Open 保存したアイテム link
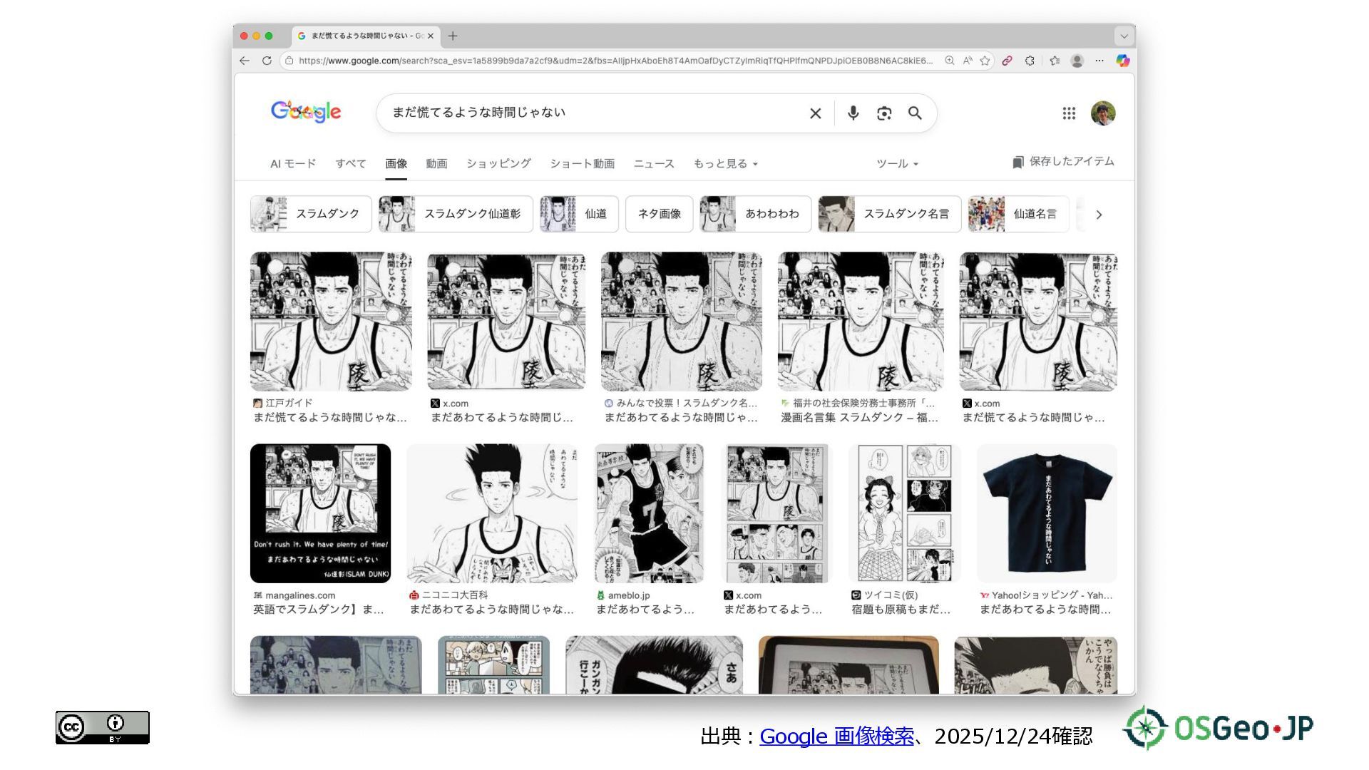Screen dimensions: 1369x770 [x=1063, y=162]
